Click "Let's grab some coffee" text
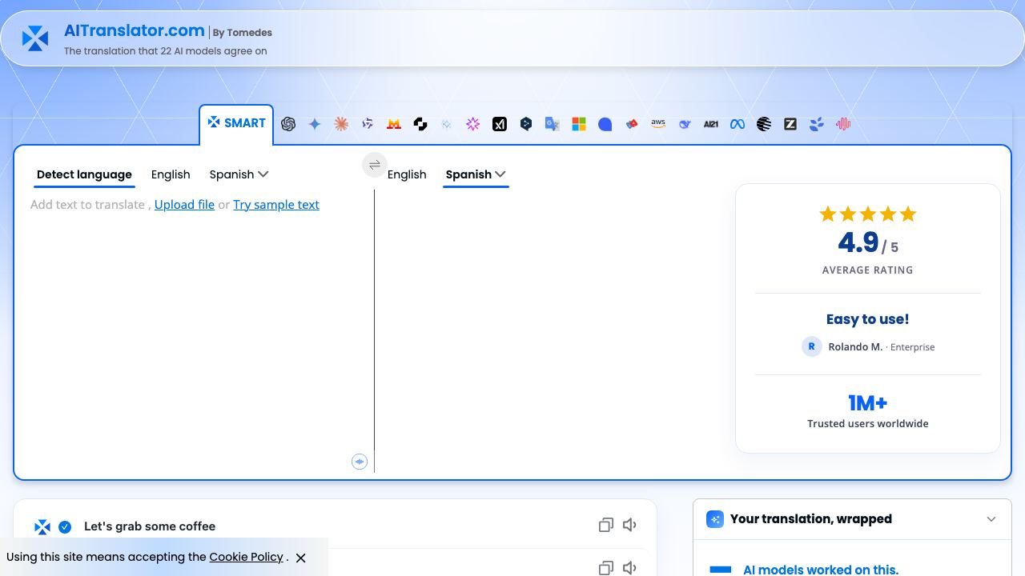Screen dimensions: 1025x576 coord(150,526)
